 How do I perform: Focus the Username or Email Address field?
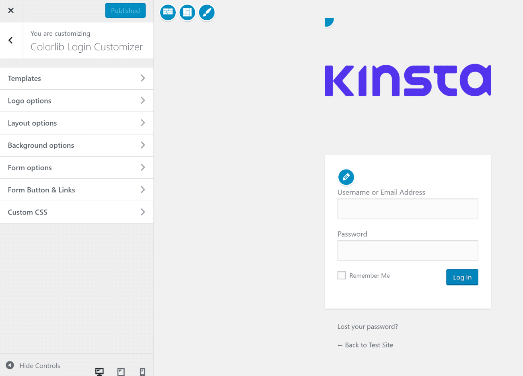pos(408,209)
